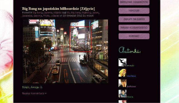
Task: Open the BANGOWE CIEKAWOSTKI sidebar page
Action: (x=134, y=2)
